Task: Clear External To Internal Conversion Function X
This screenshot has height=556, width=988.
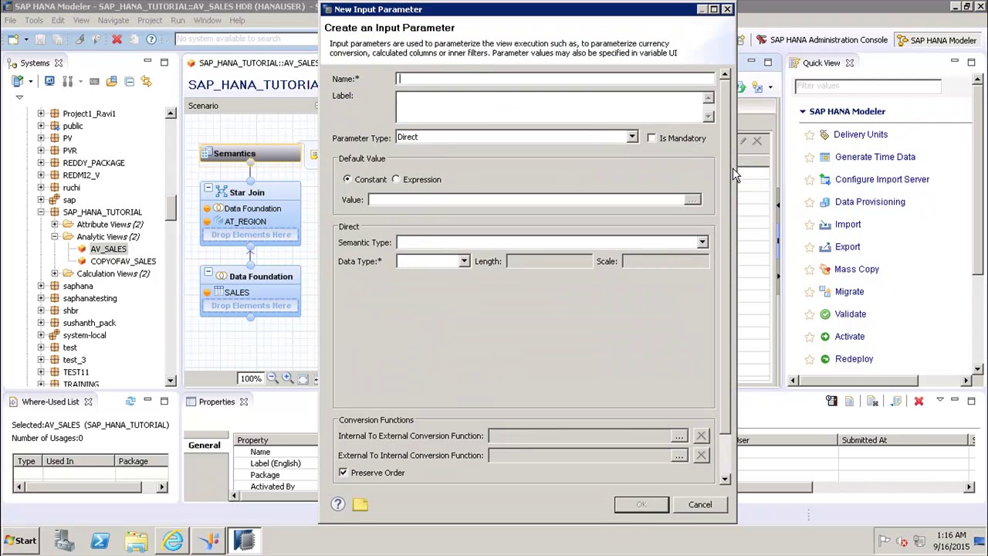Action: coord(701,455)
